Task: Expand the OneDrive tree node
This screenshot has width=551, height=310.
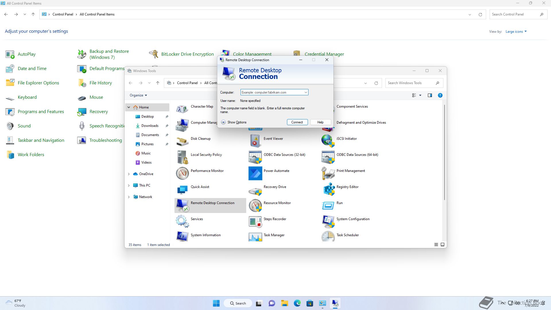Action: [x=129, y=174]
